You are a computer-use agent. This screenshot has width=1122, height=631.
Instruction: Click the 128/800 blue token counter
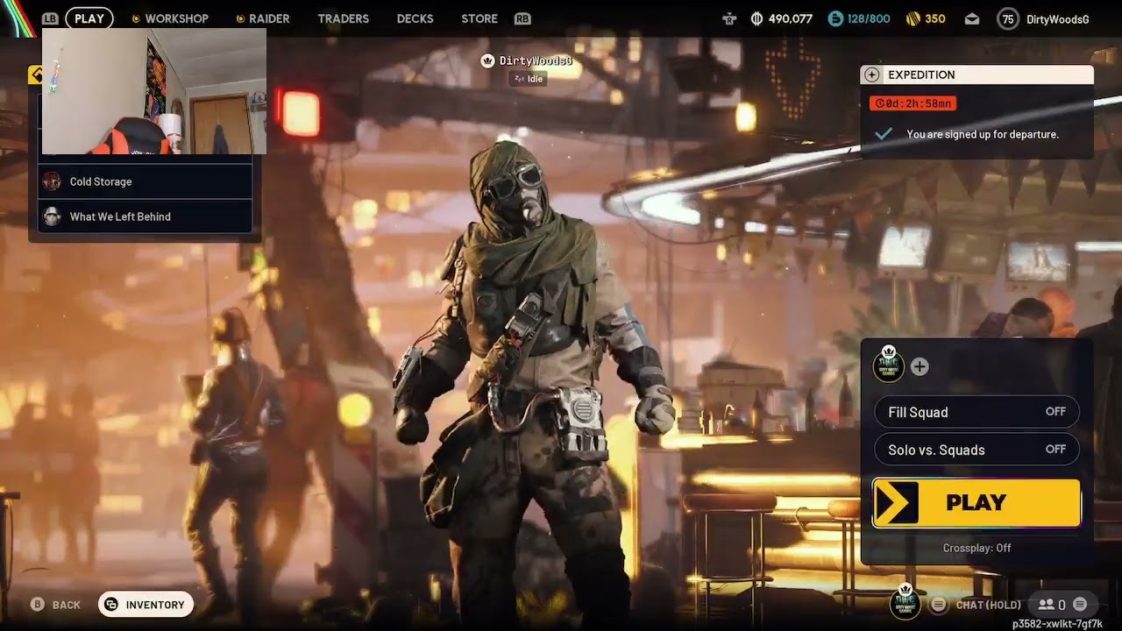[x=859, y=18]
